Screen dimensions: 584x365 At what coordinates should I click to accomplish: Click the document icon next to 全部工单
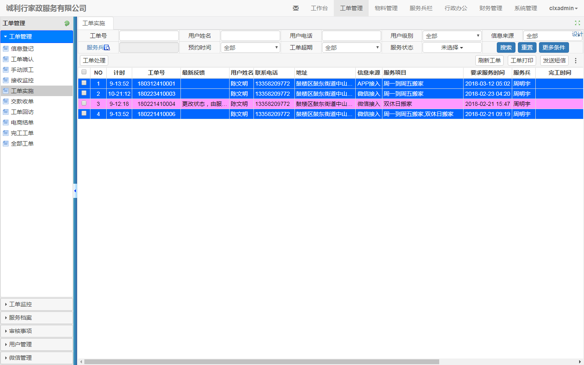point(6,144)
